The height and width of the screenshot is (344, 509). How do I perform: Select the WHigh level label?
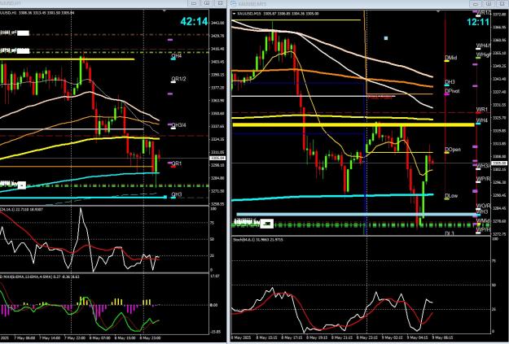click(483, 54)
